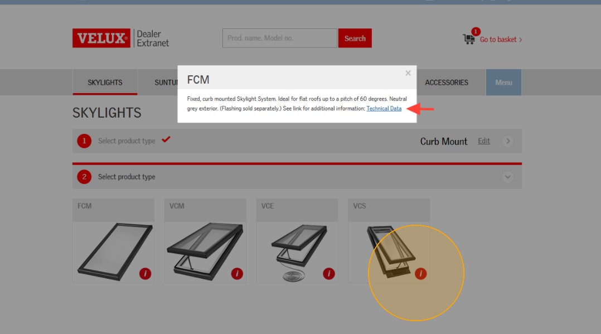Open the blue Menu button
601x334 pixels.
503,83
